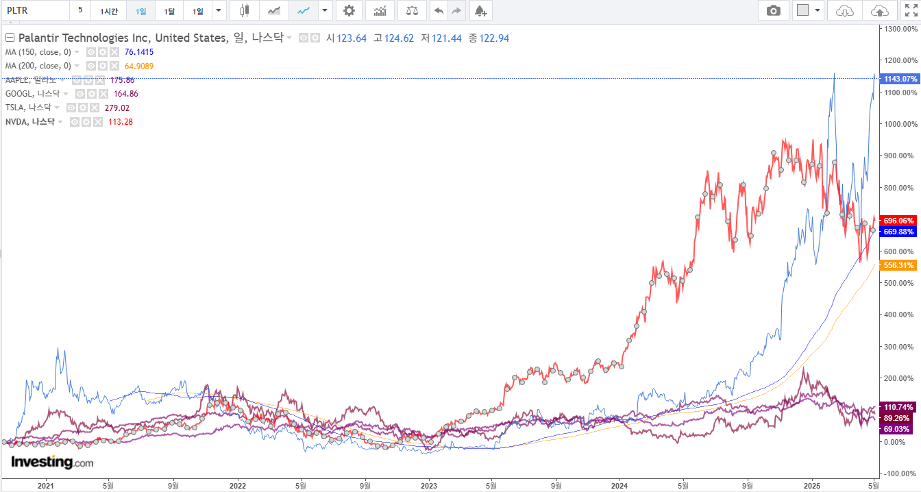Toggle visibility of MA (200, close, 0)
Screen dimensions: 921x492
click(x=90, y=66)
